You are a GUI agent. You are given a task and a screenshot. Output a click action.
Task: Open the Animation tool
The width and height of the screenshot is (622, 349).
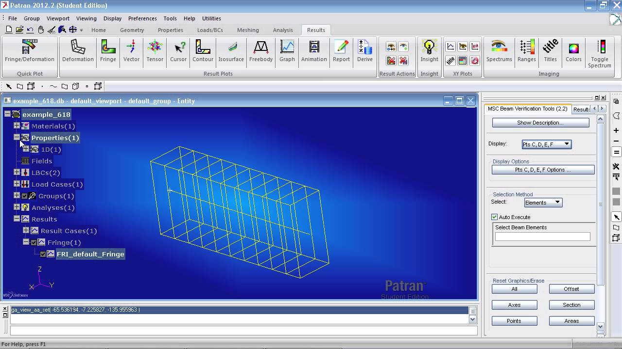coord(314,51)
